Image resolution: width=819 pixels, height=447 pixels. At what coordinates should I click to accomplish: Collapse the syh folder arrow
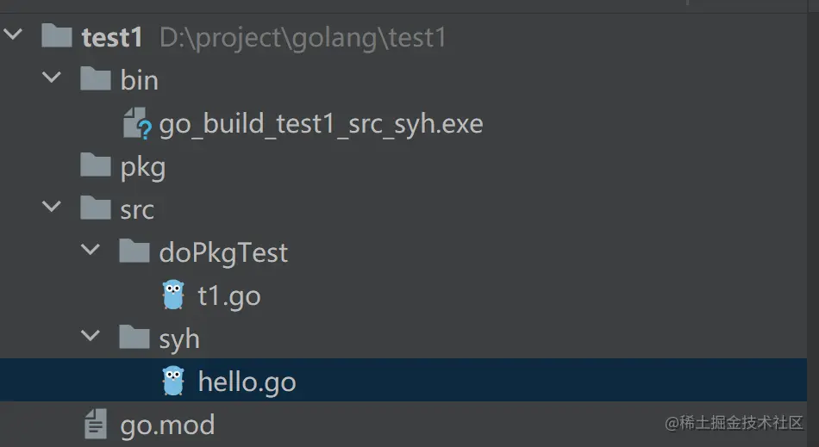click(x=91, y=335)
